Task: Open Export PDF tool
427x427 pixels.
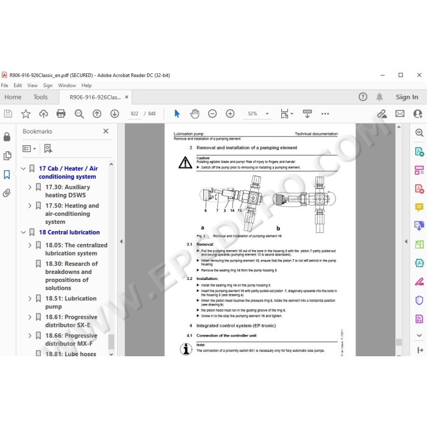Action: [x=419, y=151]
